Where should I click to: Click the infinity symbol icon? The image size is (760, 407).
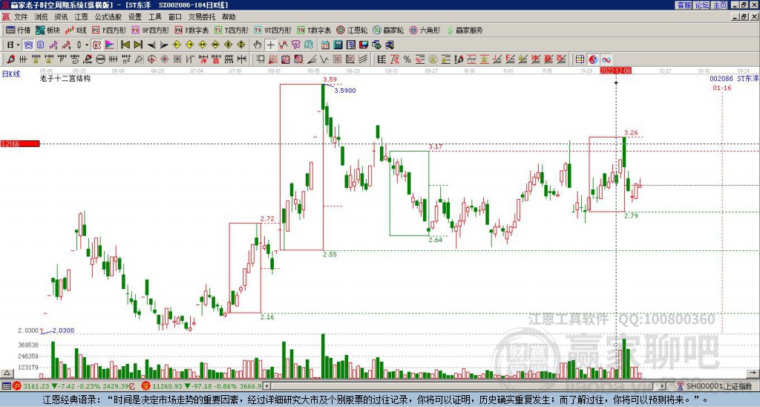pyautogui.click(x=606, y=59)
